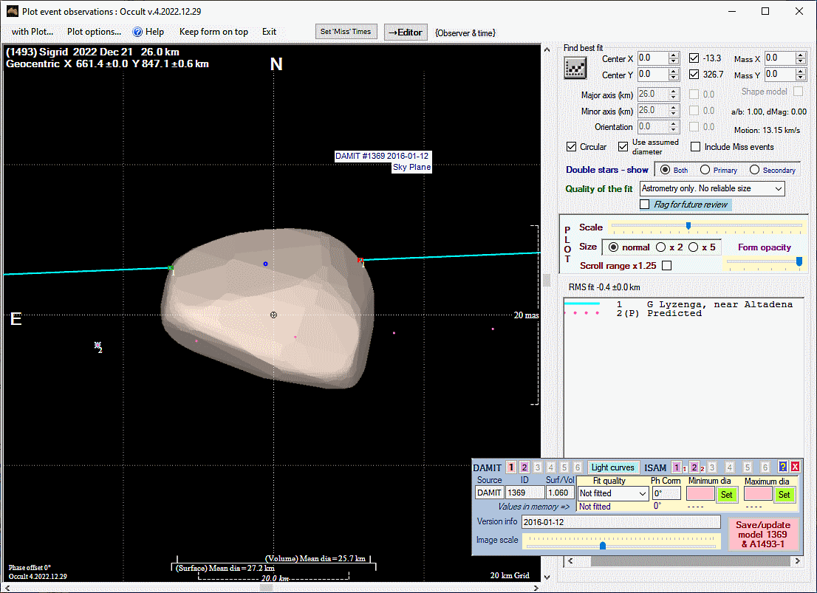Click into the Version info text field
The width and height of the screenshot is (817, 593).
621,522
